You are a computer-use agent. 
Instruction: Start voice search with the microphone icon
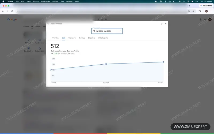pos(98,20)
